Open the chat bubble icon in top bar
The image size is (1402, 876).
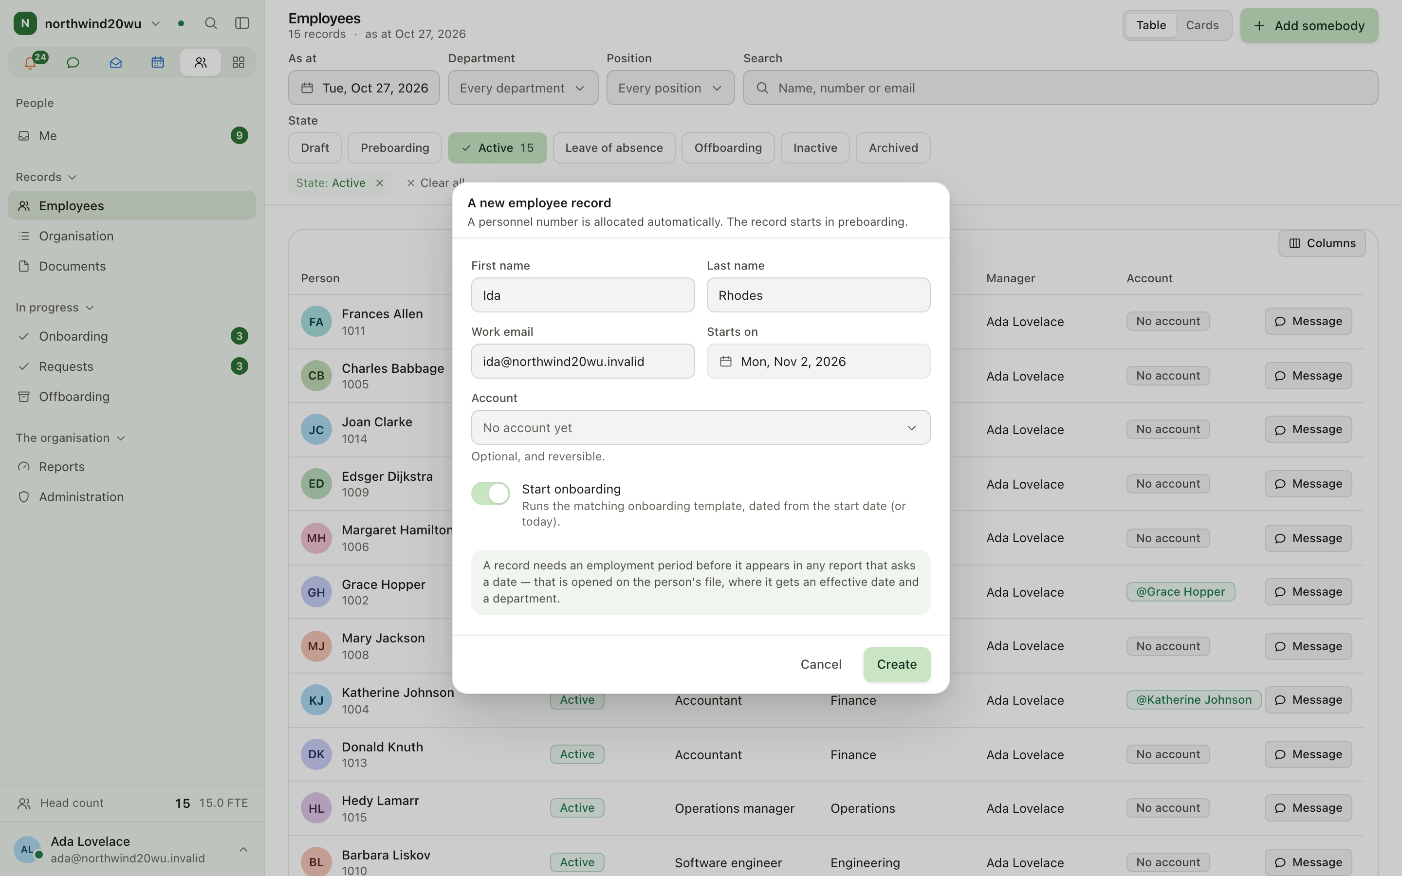coord(73,63)
